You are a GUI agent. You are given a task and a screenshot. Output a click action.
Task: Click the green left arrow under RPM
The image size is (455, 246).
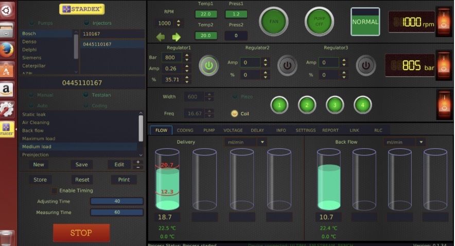161,37
